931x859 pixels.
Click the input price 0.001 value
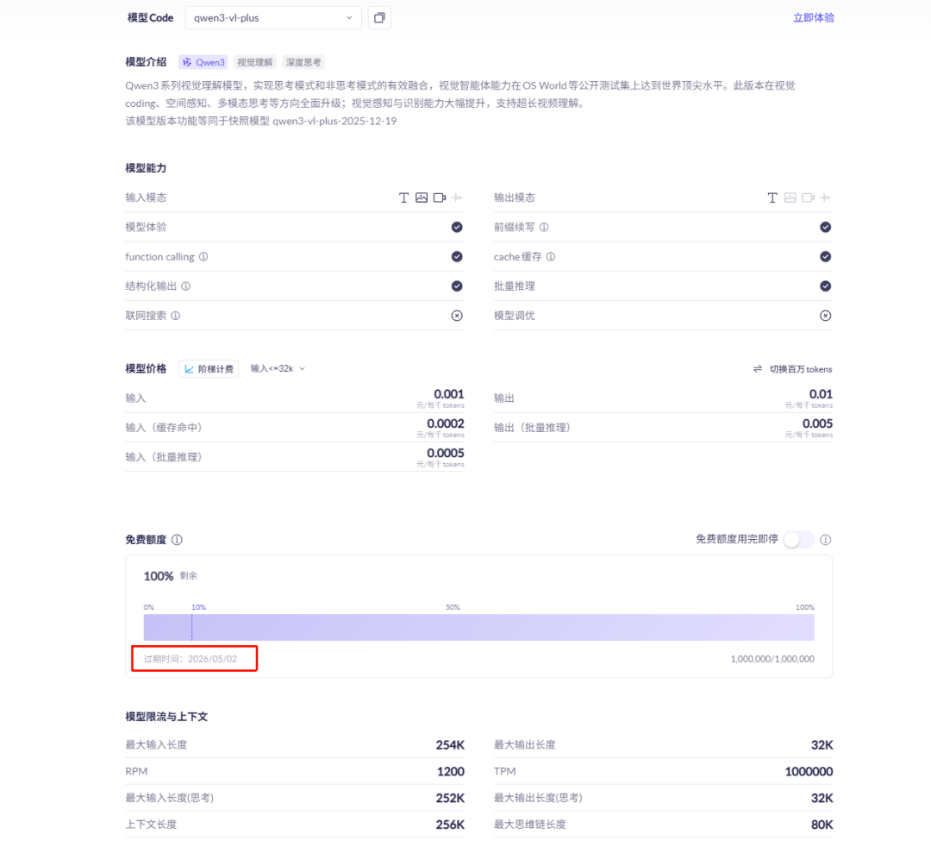click(x=449, y=394)
